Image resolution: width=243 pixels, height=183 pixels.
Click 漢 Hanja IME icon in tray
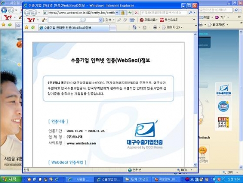tap(196, 179)
